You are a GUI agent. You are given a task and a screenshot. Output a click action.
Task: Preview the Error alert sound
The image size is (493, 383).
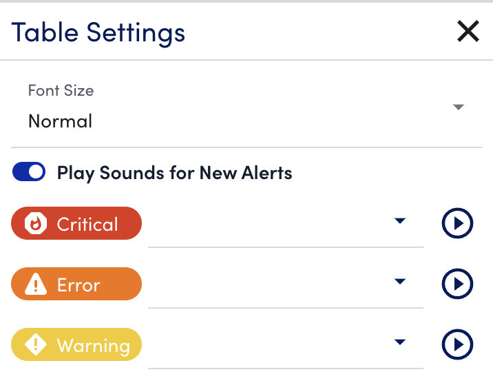(457, 284)
